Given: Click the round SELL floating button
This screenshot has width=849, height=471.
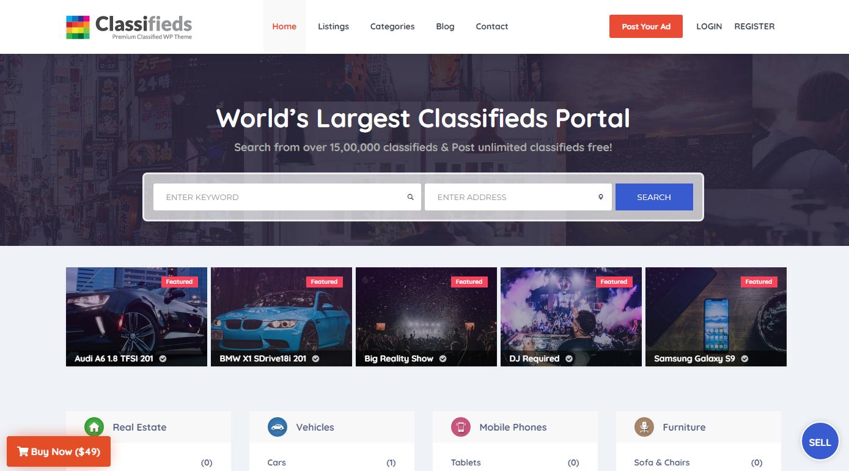Looking at the screenshot, I should [x=820, y=442].
